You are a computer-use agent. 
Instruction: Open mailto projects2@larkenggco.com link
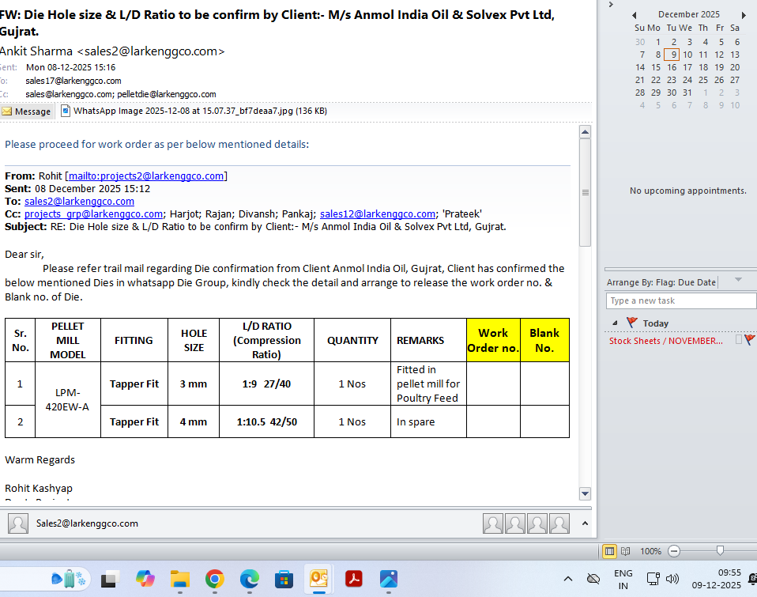147,176
